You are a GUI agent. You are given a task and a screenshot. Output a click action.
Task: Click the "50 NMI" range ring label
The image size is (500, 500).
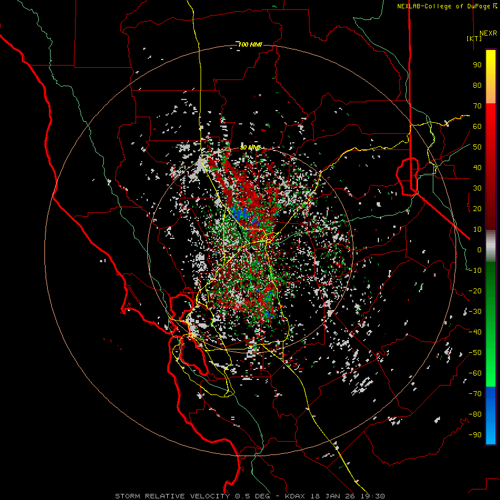click(251, 147)
